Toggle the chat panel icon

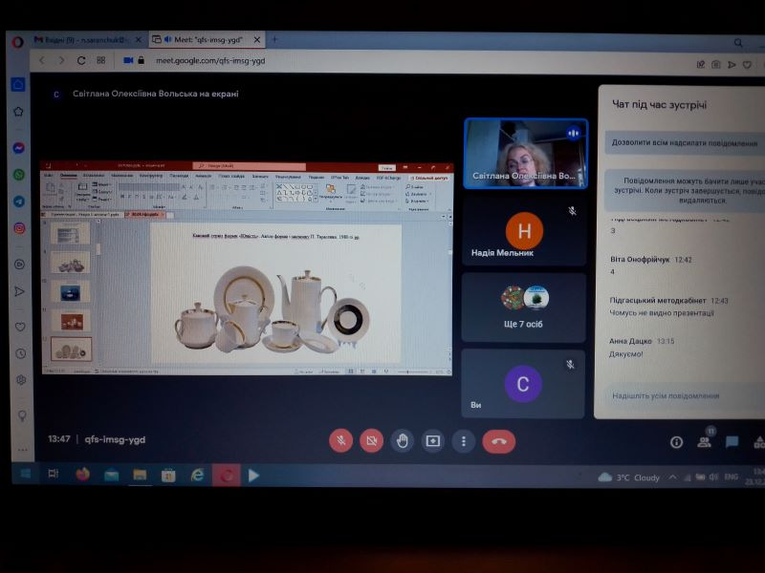732,442
